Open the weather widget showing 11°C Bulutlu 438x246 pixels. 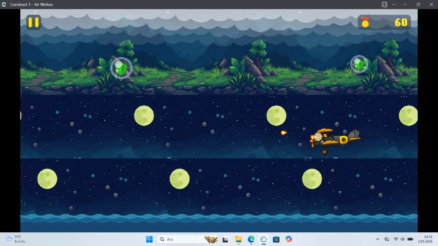click(x=16, y=239)
